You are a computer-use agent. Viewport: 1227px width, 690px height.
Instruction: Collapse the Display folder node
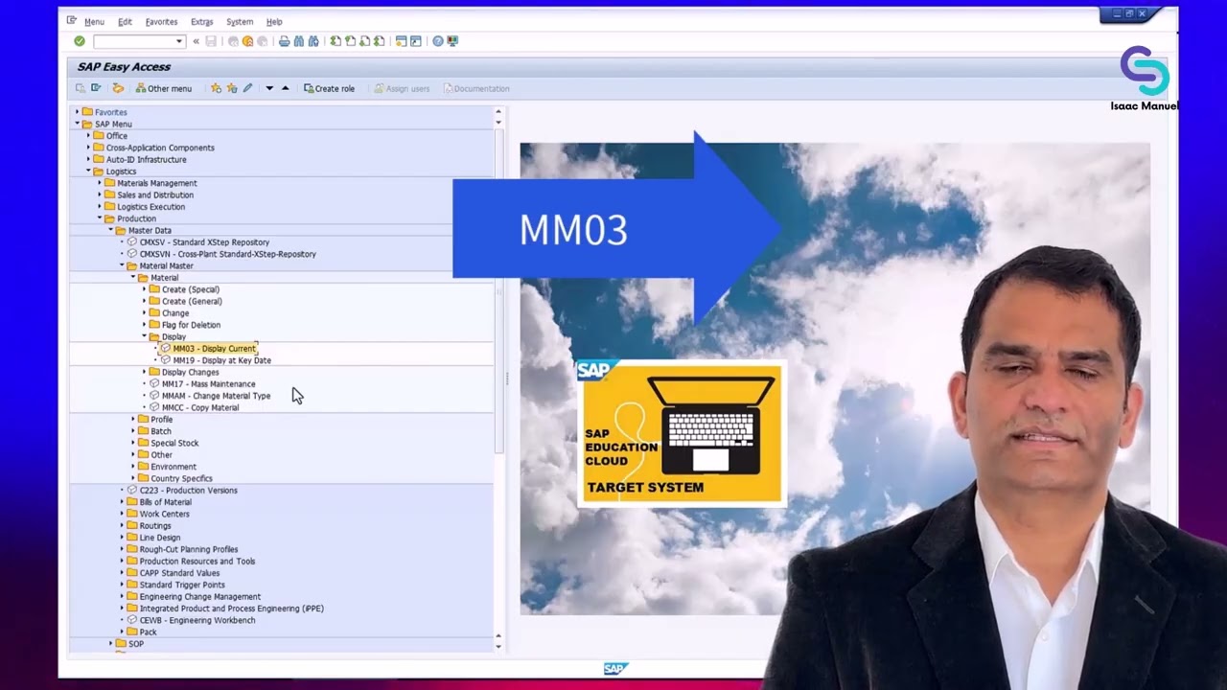point(144,336)
